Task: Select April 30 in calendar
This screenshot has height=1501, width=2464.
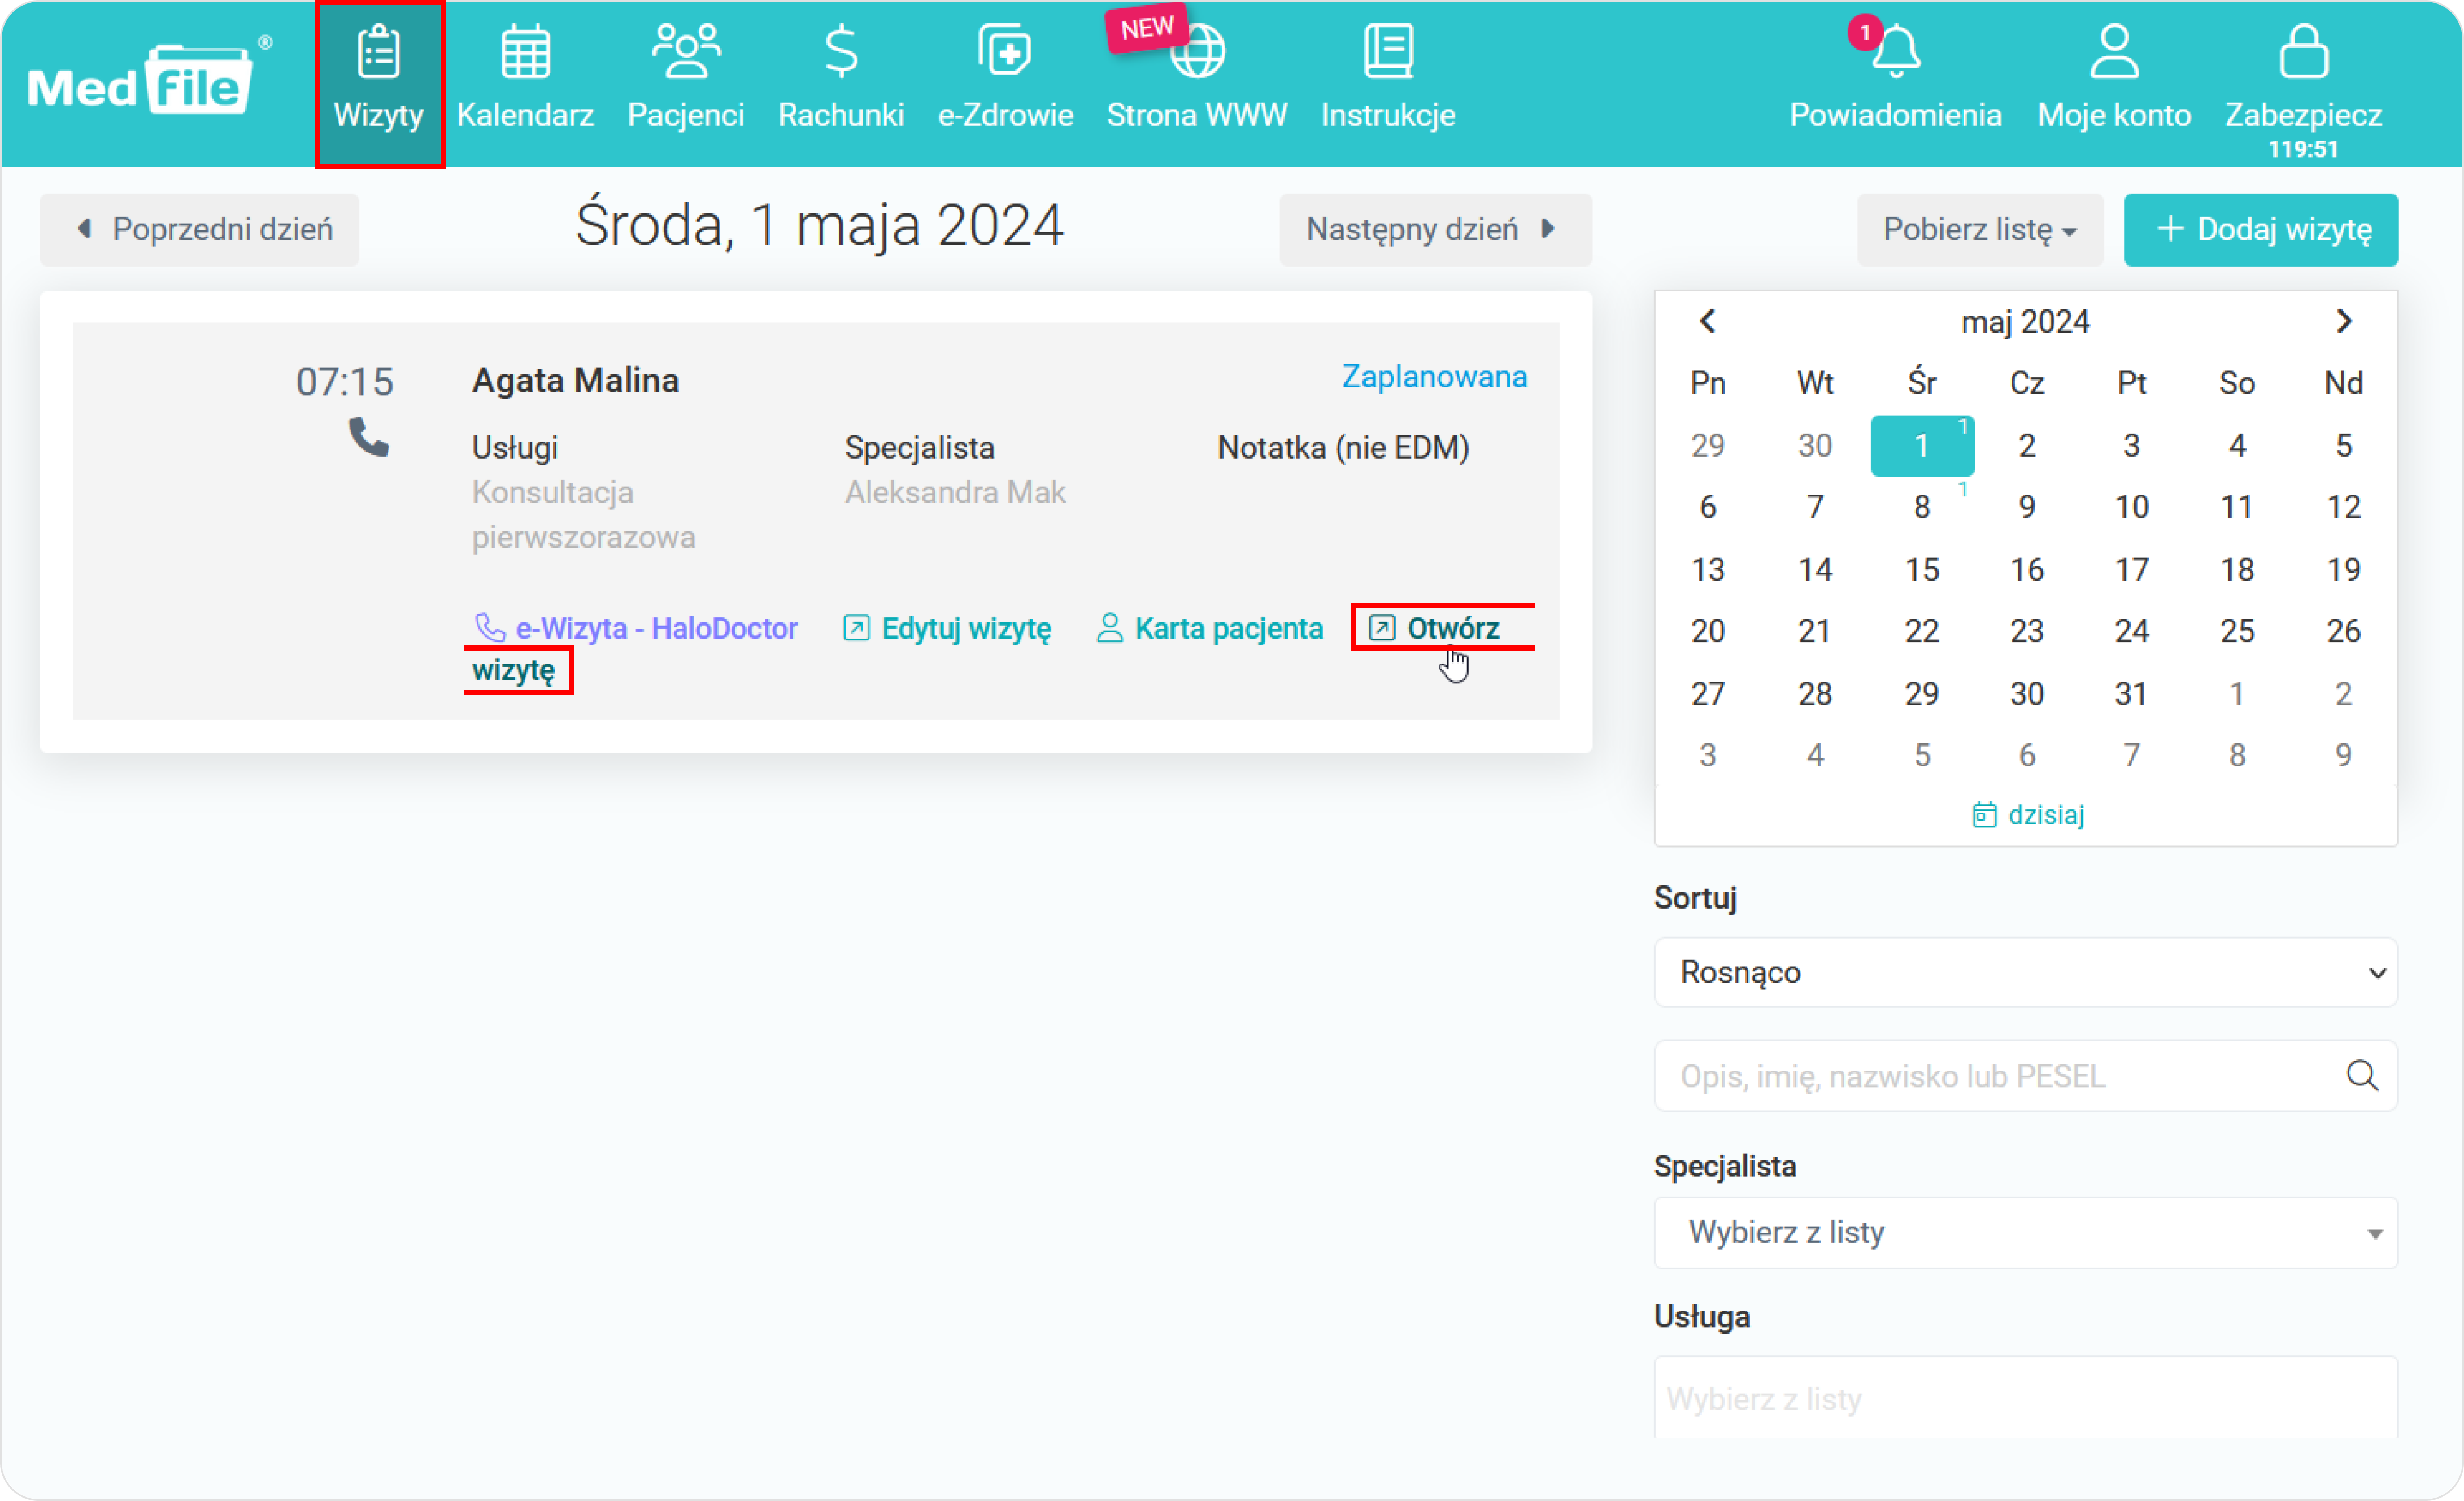Action: [1814, 445]
